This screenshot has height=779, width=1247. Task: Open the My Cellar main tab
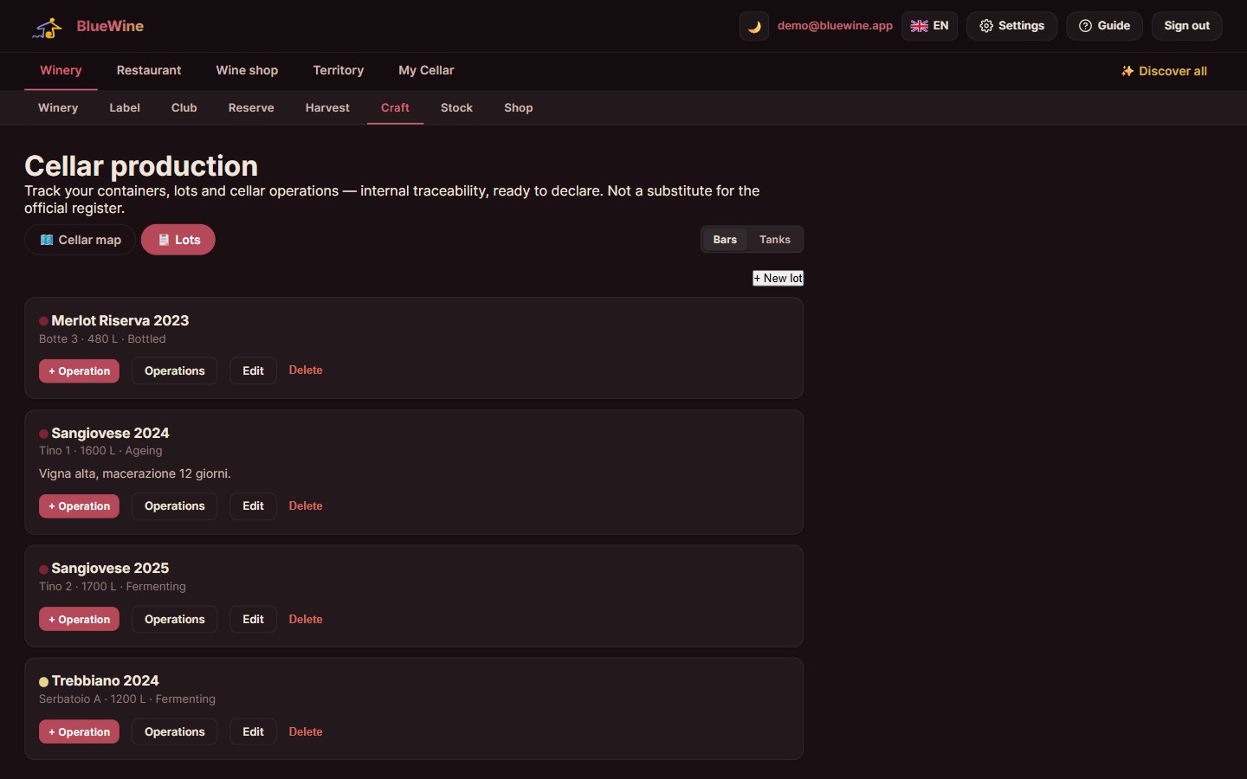click(x=426, y=70)
